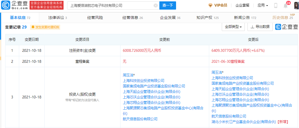The image size is (299, 128).
Task: Expand the 应用 dropdown menu
Action: pos(263,5)
